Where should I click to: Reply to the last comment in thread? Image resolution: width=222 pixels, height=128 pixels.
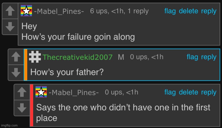pos(209,92)
